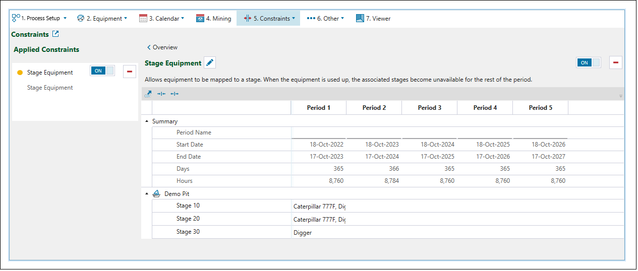
Task: Remove Stage Equipment using the sidebar minus button
Action: pos(130,72)
